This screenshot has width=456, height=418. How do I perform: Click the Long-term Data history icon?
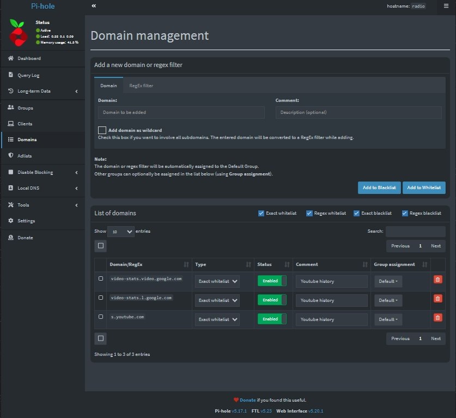click(11, 91)
